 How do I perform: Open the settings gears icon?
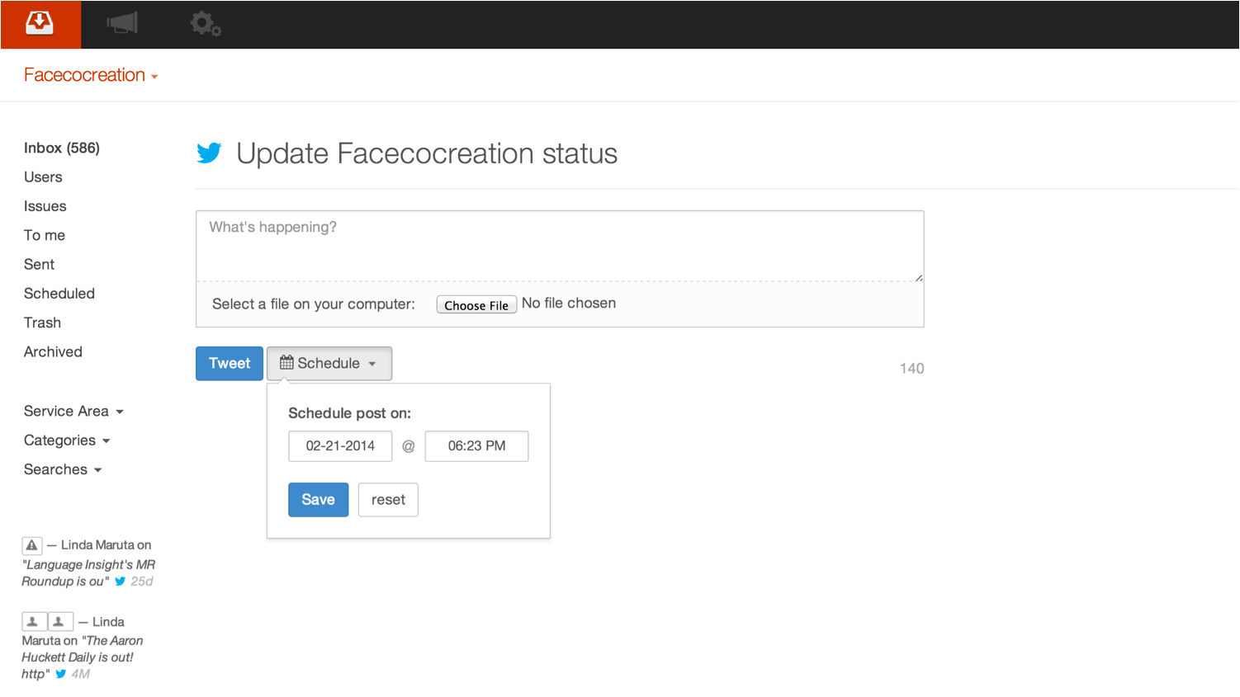205,23
